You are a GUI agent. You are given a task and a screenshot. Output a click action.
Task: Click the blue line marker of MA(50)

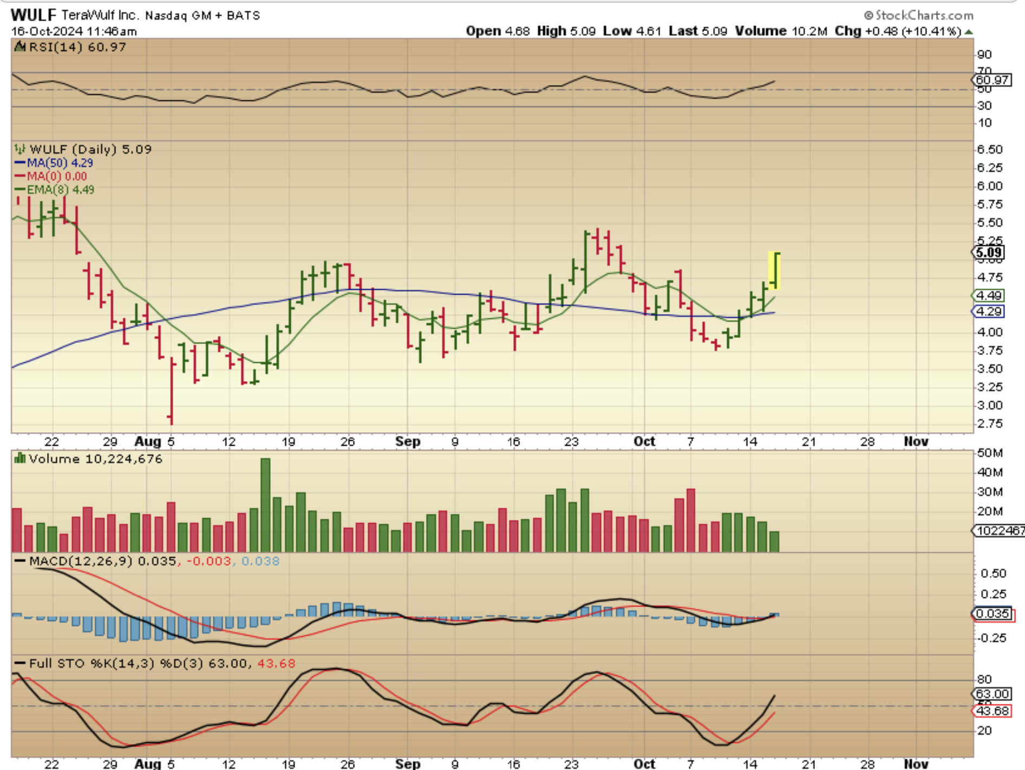20,162
